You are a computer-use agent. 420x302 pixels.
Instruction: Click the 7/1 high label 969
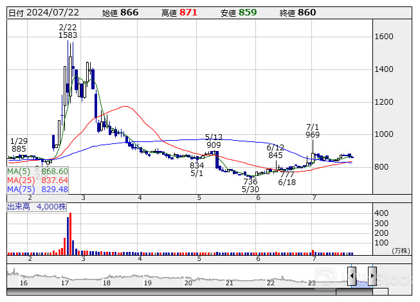[x=313, y=135]
